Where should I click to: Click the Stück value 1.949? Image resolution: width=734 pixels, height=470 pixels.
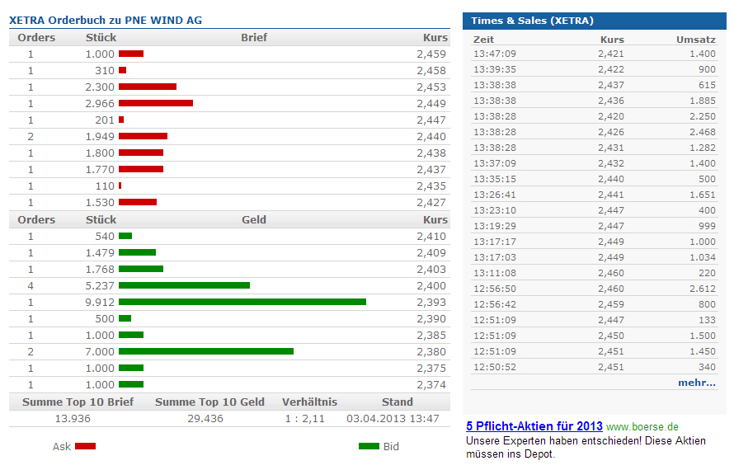coord(100,137)
